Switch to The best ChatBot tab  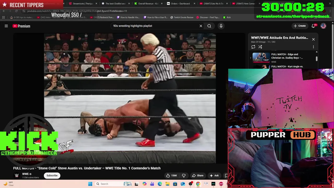point(116,4)
